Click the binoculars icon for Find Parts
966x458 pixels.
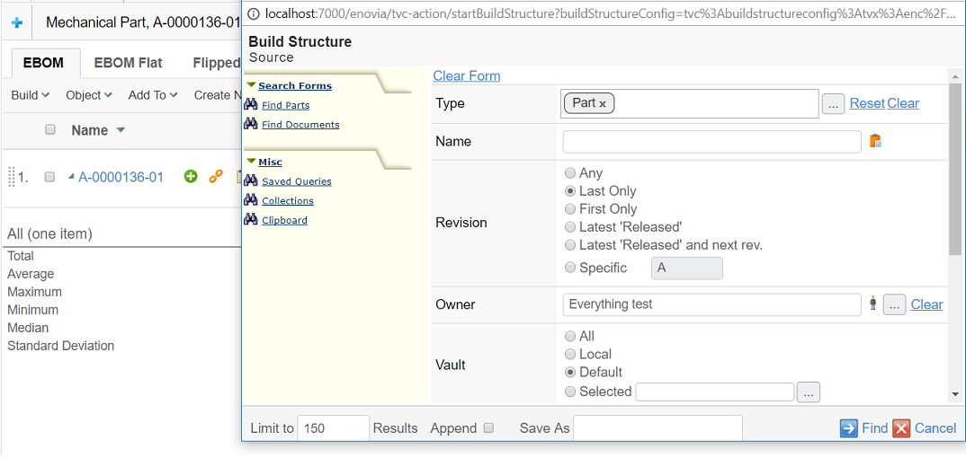coord(251,105)
